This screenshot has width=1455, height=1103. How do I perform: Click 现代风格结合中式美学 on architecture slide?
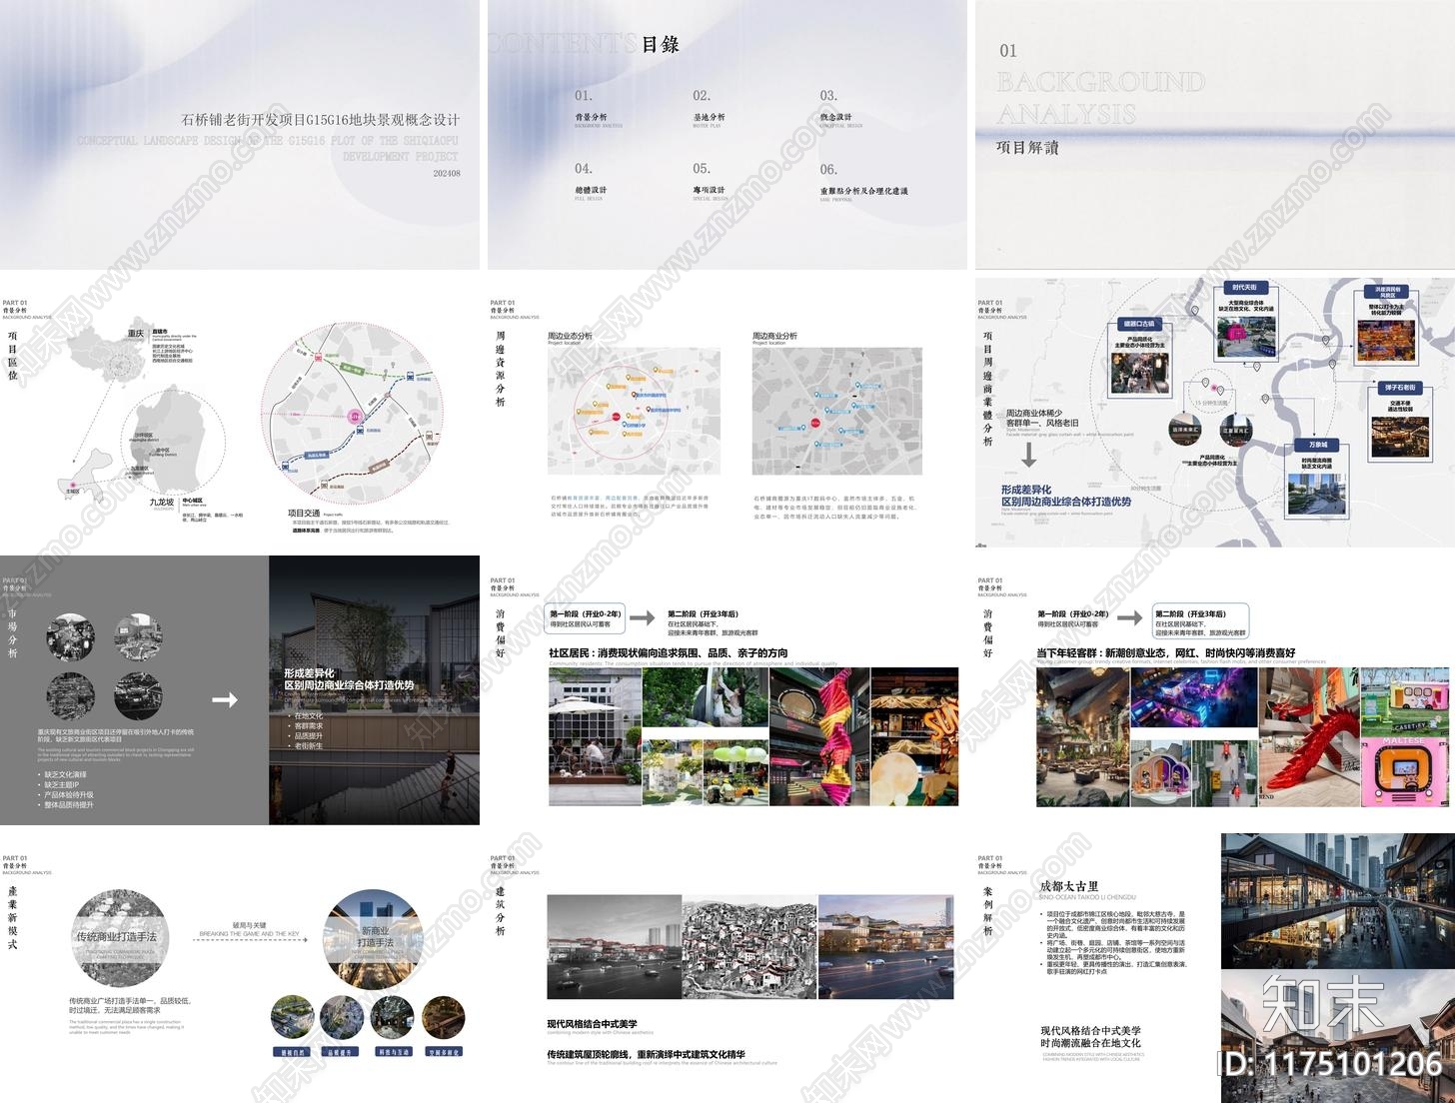tap(592, 1024)
